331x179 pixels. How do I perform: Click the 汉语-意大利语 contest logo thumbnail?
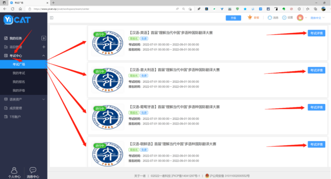[107, 77]
